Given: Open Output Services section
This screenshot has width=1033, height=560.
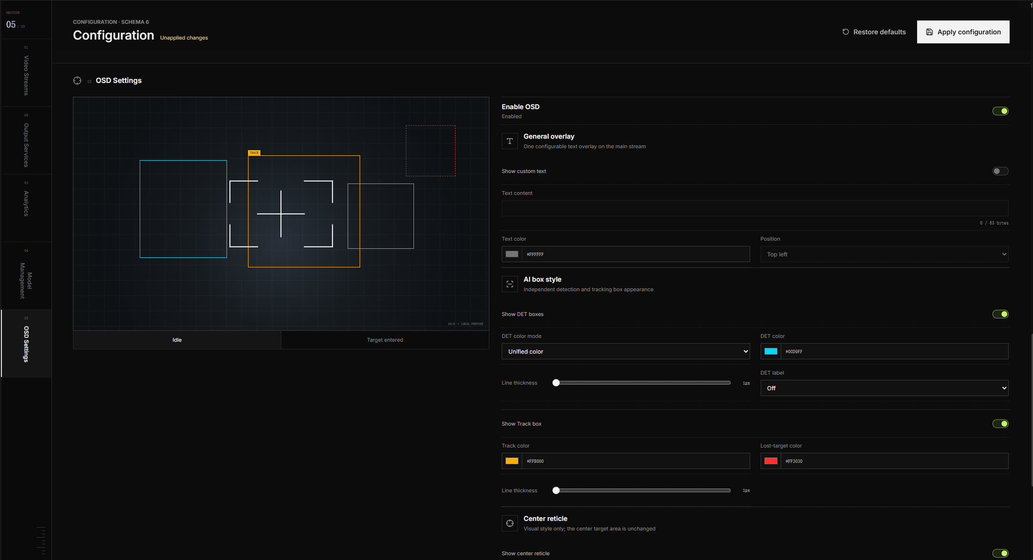Looking at the screenshot, I should (26, 140).
